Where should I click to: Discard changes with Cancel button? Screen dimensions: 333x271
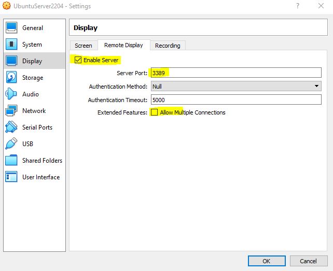click(x=309, y=261)
